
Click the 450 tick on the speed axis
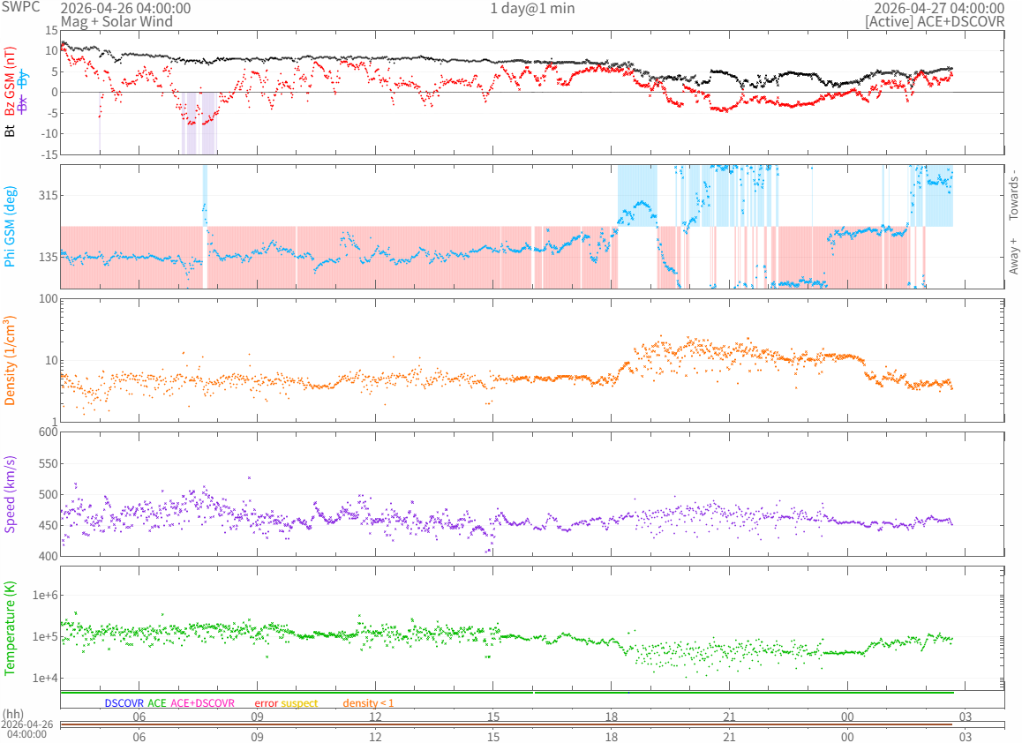click(49, 525)
